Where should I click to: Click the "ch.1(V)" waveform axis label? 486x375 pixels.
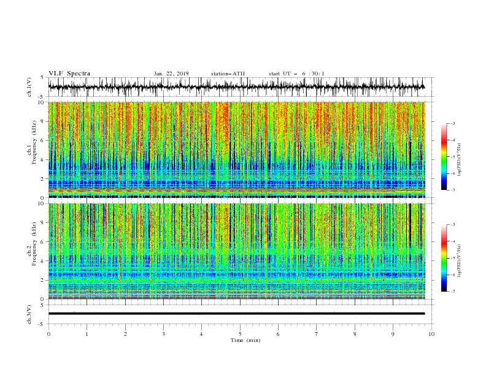pyautogui.click(x=29, y=87)
